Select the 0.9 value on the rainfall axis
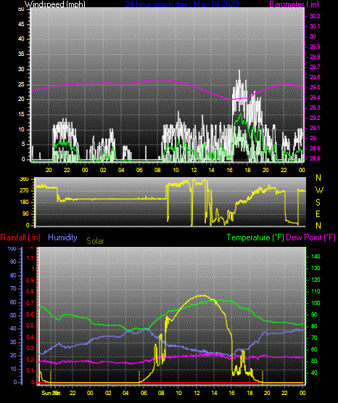 (x=30, y=280)
